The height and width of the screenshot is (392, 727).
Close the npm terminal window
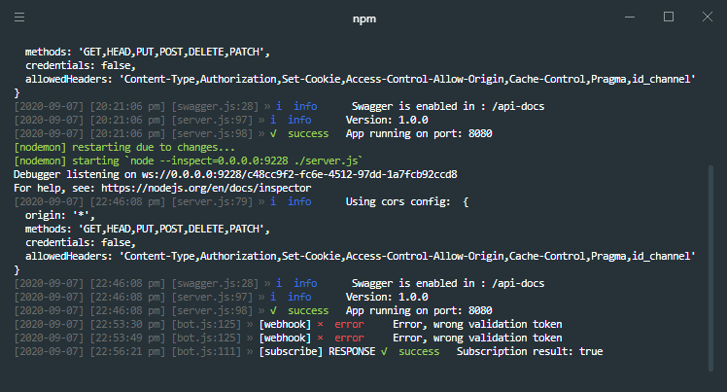707,18
